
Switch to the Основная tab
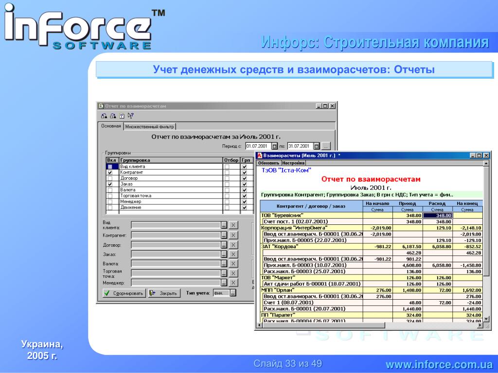(x=111, y=126)
